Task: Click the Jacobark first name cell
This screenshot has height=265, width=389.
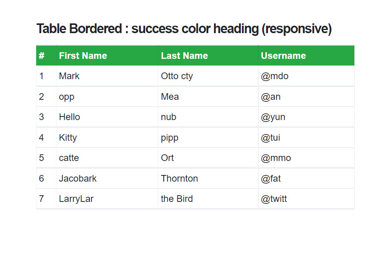Action: (107, 178)
